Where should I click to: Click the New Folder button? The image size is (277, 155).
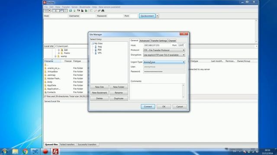click(119, 87)
